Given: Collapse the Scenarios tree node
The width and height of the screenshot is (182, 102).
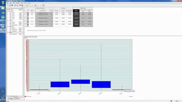Looking at the screenshot, I should pos(8,11).
